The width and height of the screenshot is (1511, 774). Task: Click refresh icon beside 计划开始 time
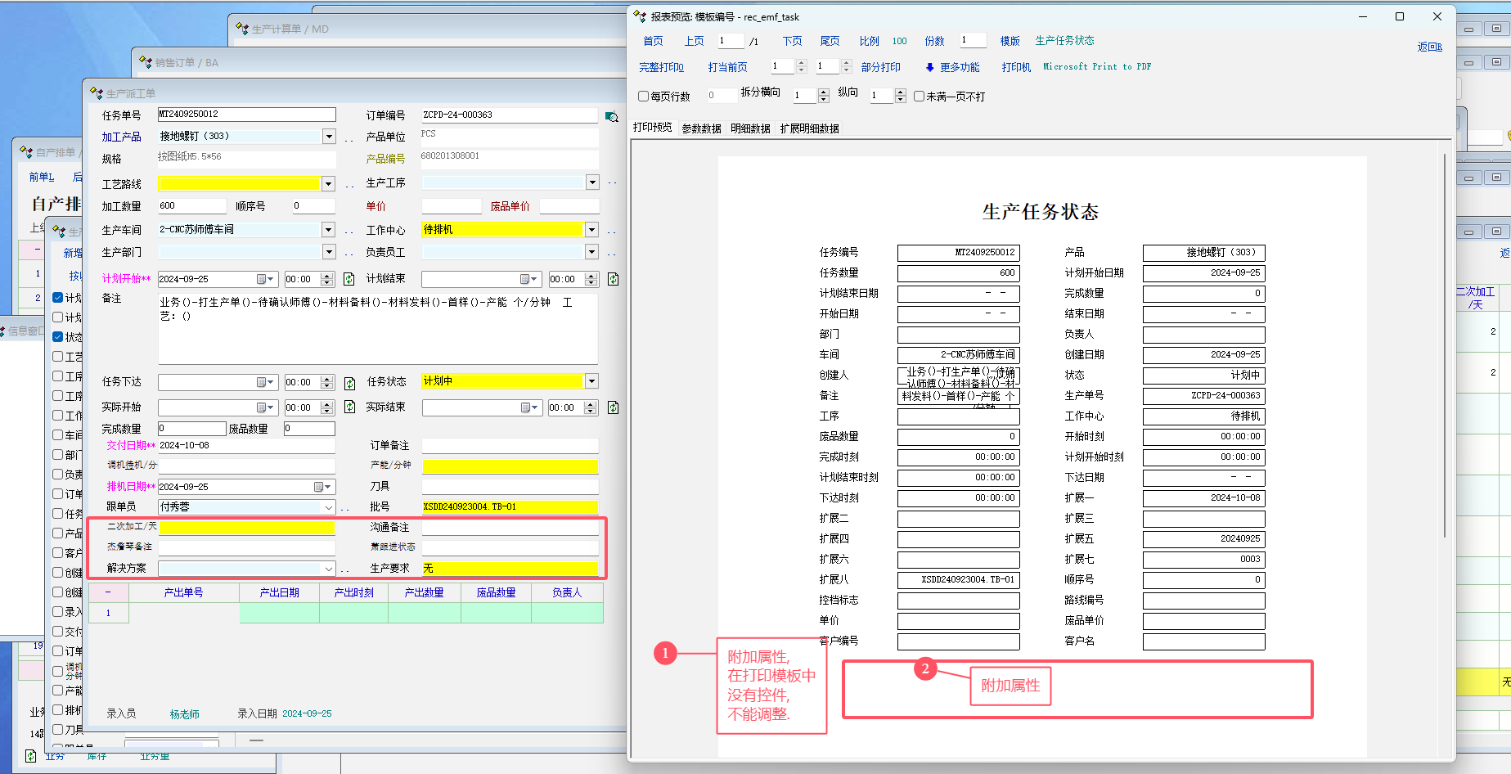pyautogui.click(x=349, y=279)
